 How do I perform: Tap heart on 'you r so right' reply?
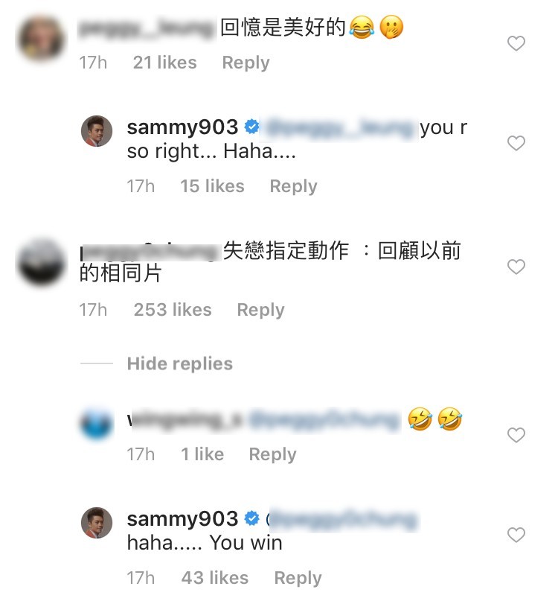coord(516,143)
